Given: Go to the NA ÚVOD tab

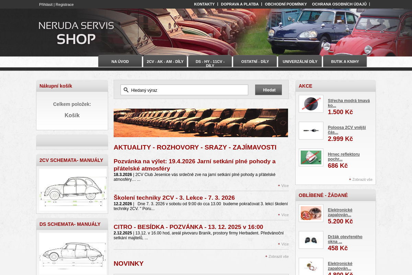Looking at the screenshot, I should tap(120, 62).
